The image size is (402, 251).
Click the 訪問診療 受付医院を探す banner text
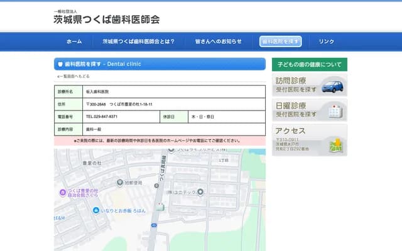[295, 85]
